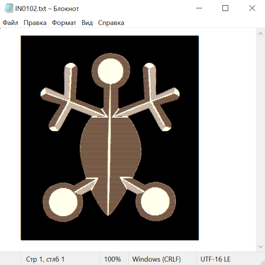Click the Windows (CRLF) line ending indicator

(156, 259)
